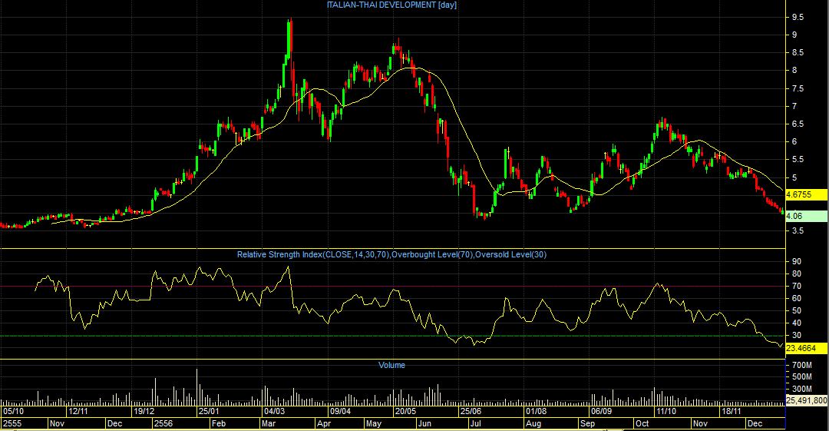Image resolution: width=829 pixels, height=431 pixels.
Task: Click the 06/09 date label
Action: click(x=601, y=412)
